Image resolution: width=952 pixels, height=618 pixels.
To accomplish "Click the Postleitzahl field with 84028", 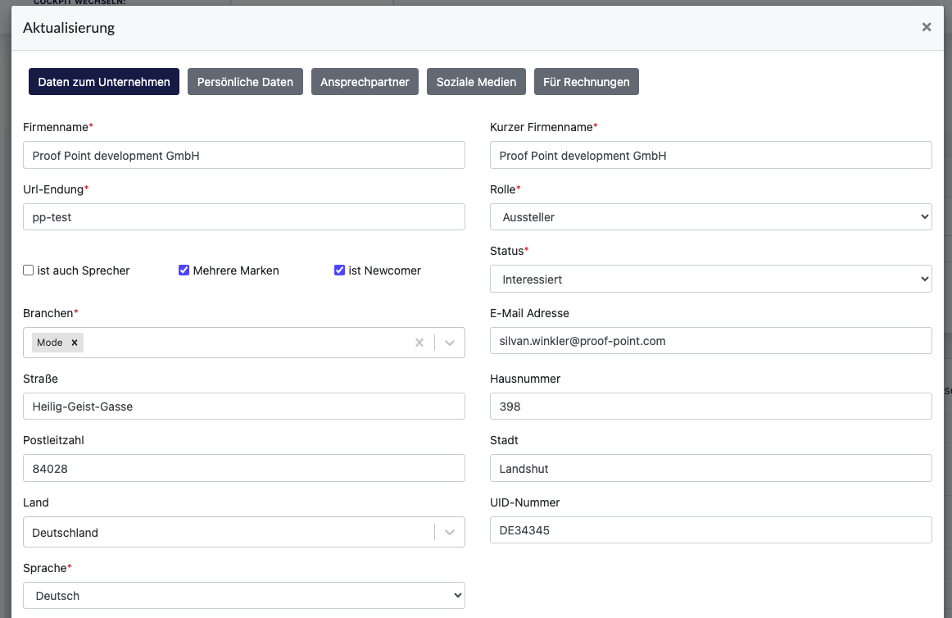I will (x=244, y=469).
